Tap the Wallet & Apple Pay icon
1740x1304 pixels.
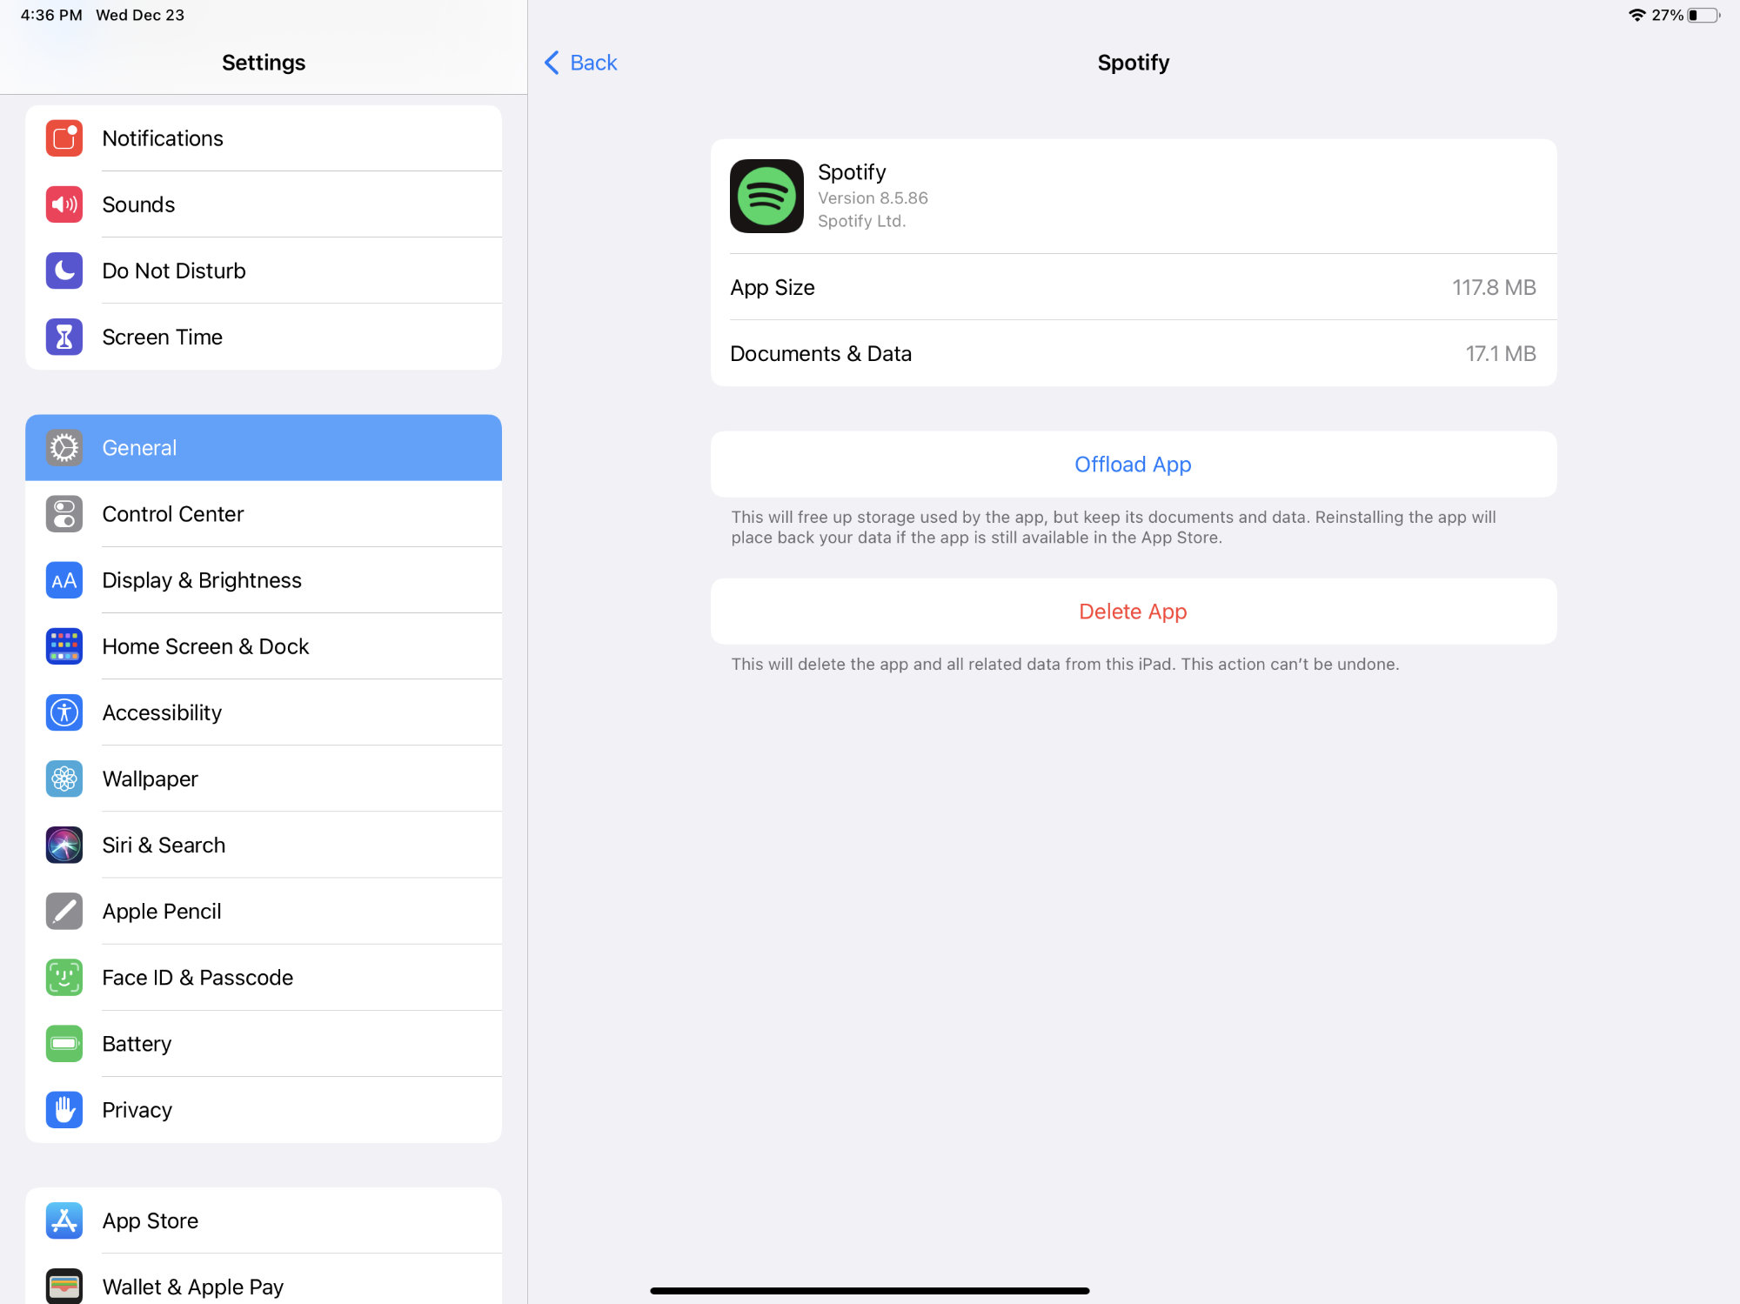tap(64, 1286)
